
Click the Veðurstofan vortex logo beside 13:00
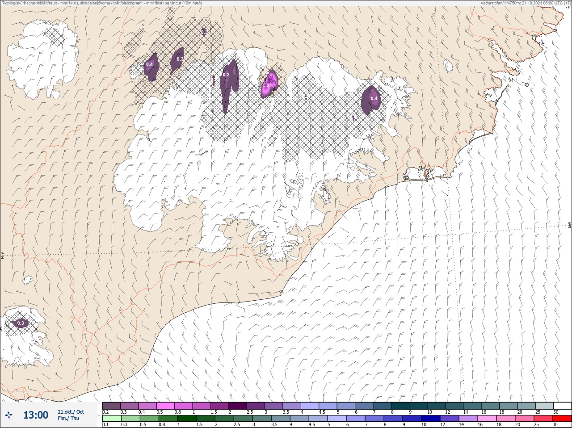click(8, 415)
